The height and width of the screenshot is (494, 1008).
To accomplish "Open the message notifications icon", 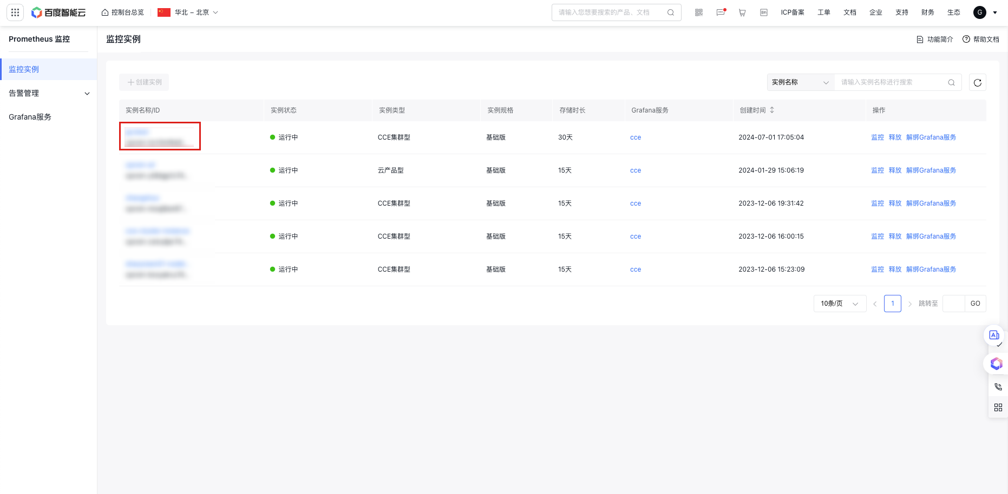I will coord(721,12).
